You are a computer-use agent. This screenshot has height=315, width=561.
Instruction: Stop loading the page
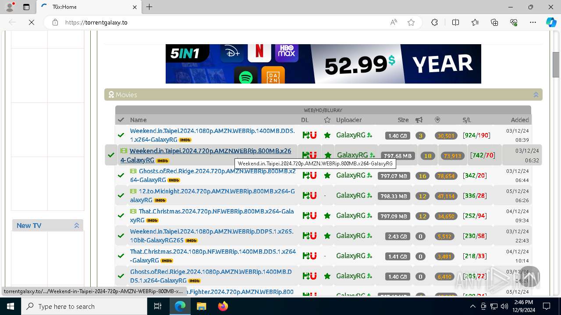[x=32, y=22]
